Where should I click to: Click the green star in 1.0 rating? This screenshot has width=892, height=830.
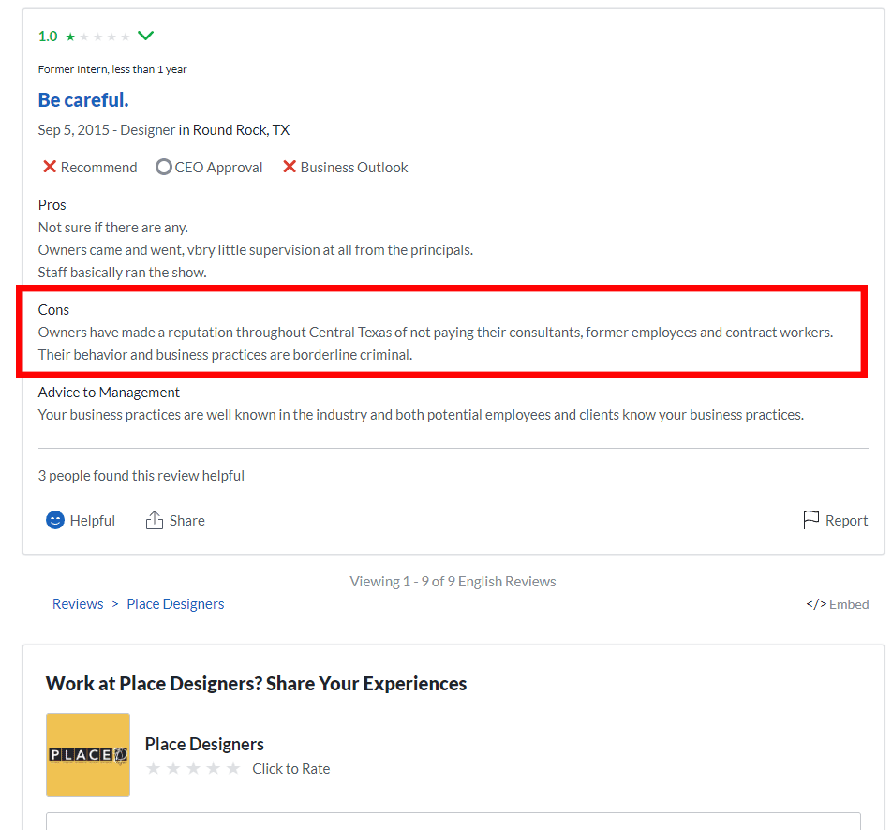pyautogui.click(x=70, y=37)
